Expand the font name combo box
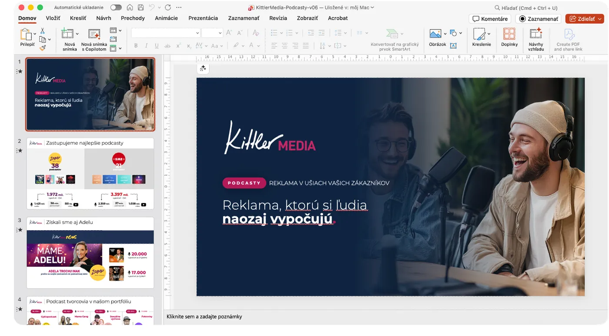This screenshot has width=609, height=336. point(165,33)
